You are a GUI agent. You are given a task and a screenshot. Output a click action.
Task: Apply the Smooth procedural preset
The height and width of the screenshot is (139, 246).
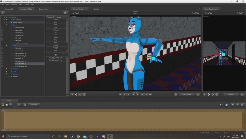pyautogui.click(x=56, y=45)
